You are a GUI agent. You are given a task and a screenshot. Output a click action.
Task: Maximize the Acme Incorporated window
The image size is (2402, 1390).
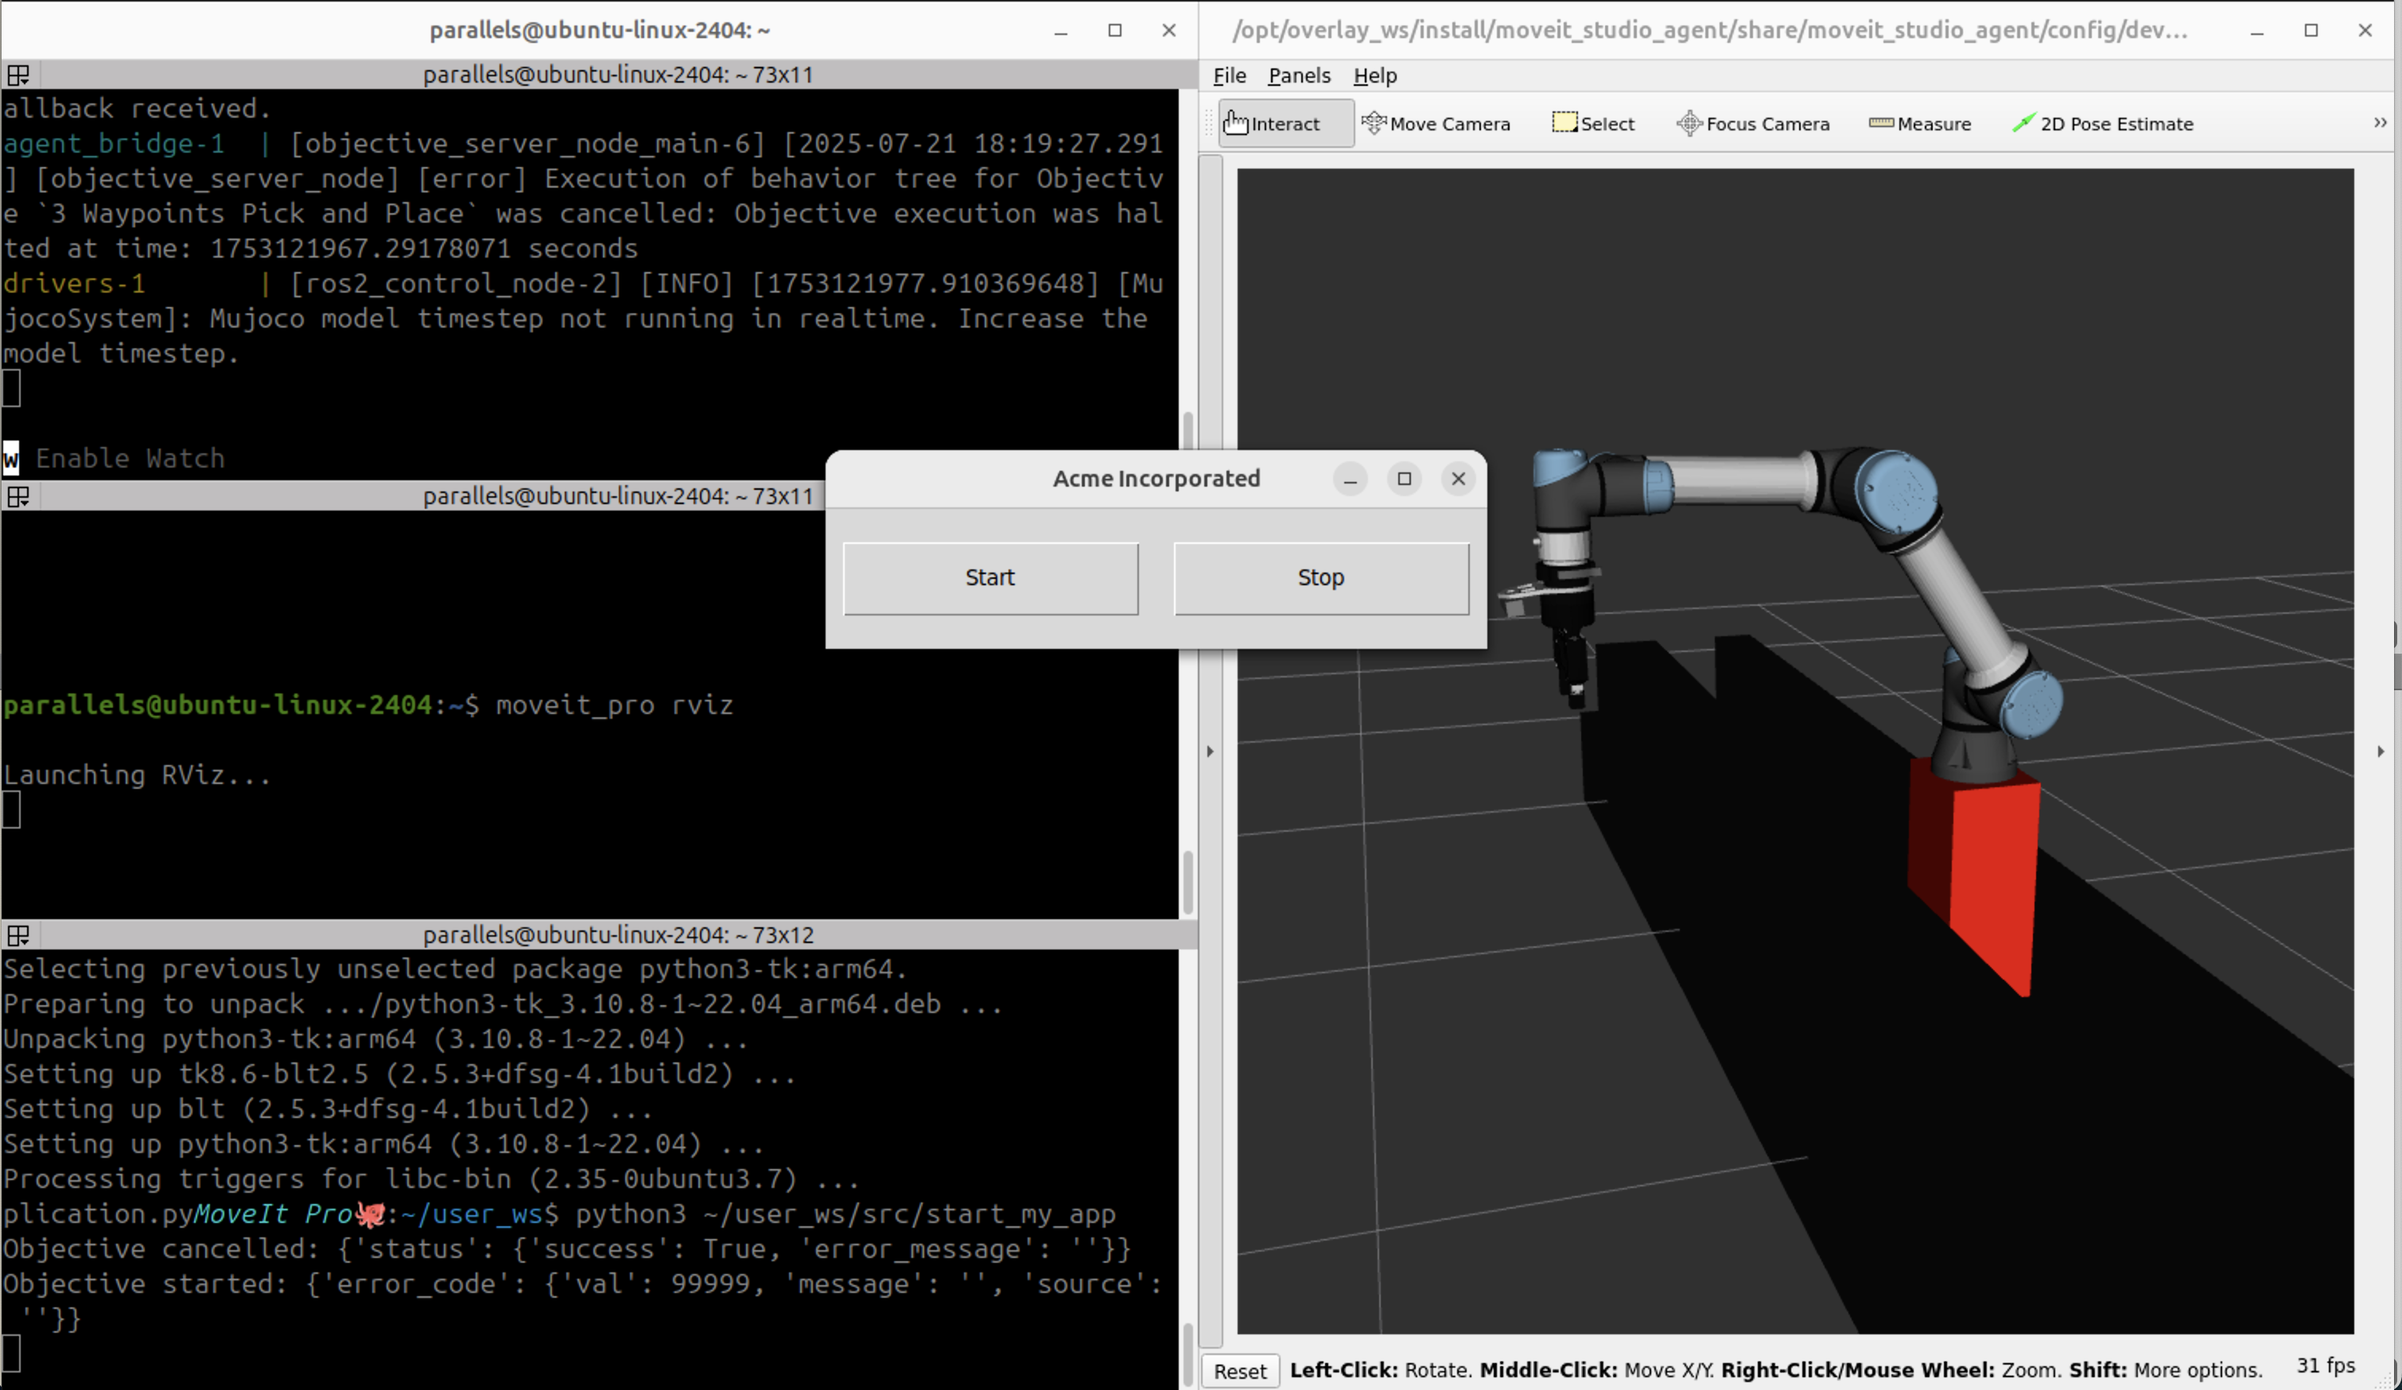pos(1404,480)
